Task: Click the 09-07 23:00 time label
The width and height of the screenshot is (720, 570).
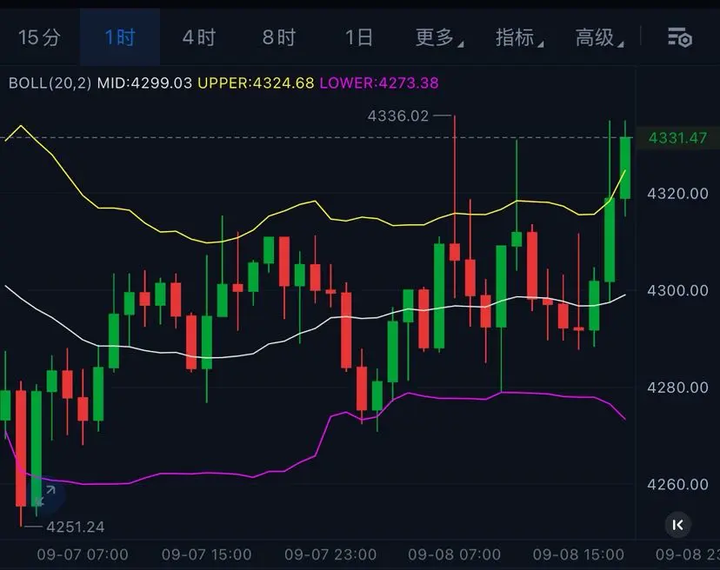Action: (330, 555)
